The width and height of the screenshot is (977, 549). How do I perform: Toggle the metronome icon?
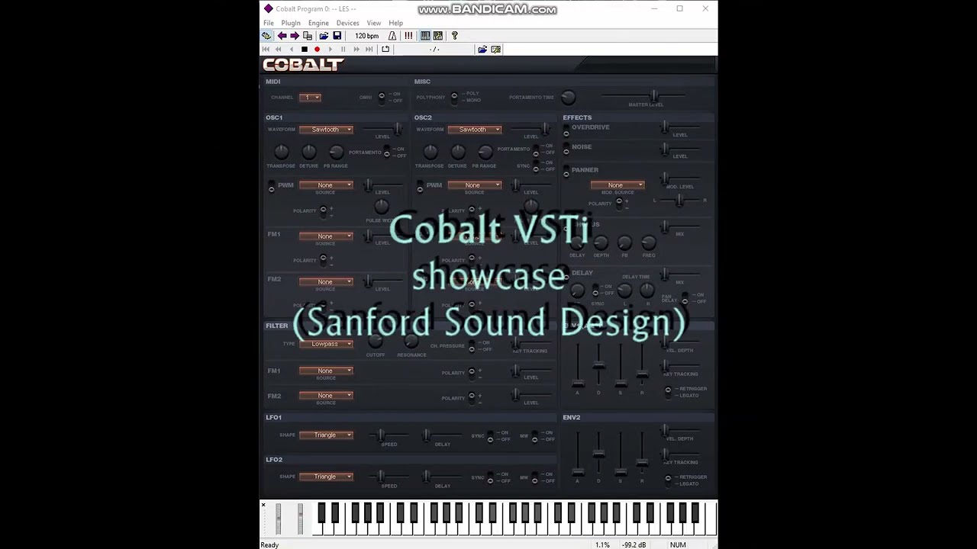[x=392, y=36]
